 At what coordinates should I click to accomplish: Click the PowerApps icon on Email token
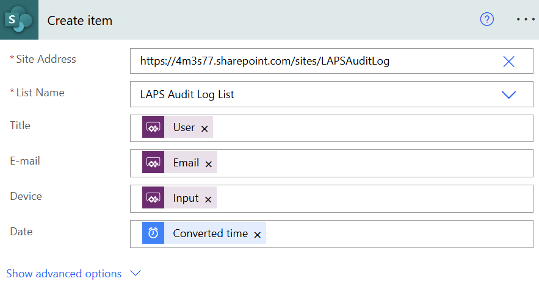point(153,163)
